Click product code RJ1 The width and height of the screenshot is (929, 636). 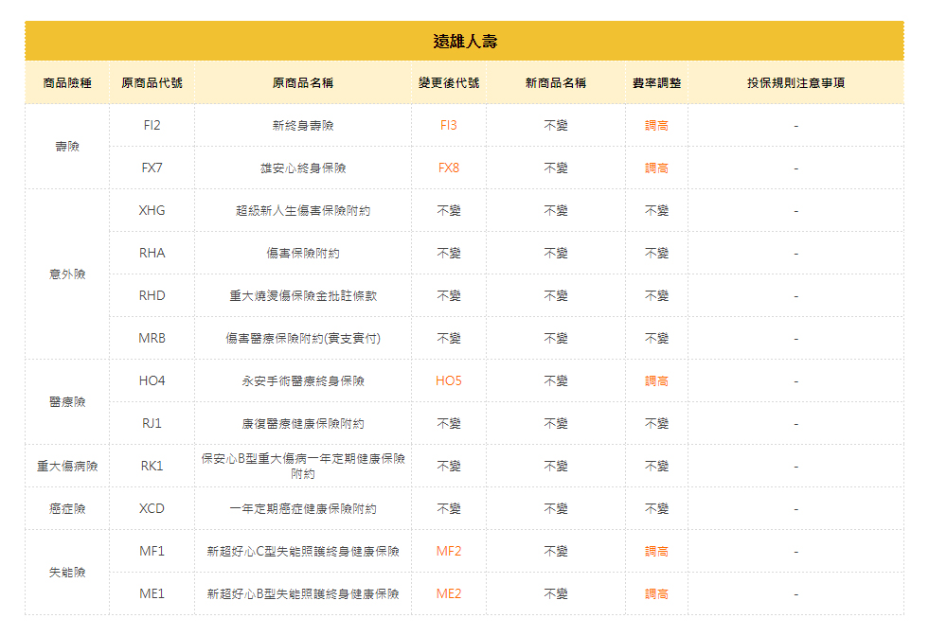tap(152, 423)
